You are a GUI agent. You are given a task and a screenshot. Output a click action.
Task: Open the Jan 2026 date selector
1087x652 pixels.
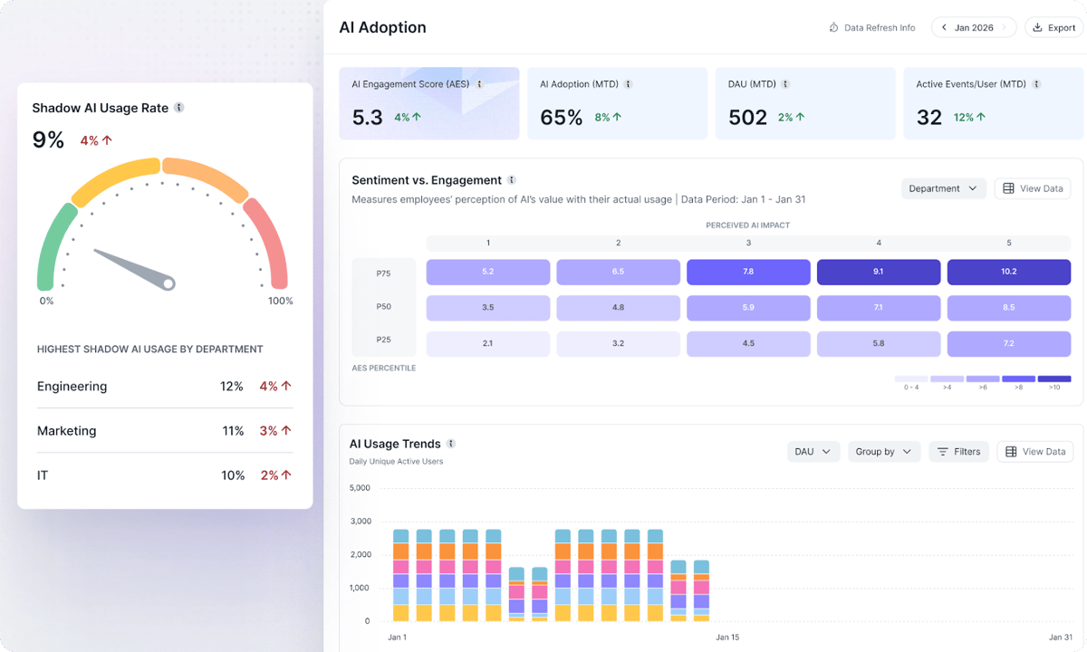coord(973,27)
